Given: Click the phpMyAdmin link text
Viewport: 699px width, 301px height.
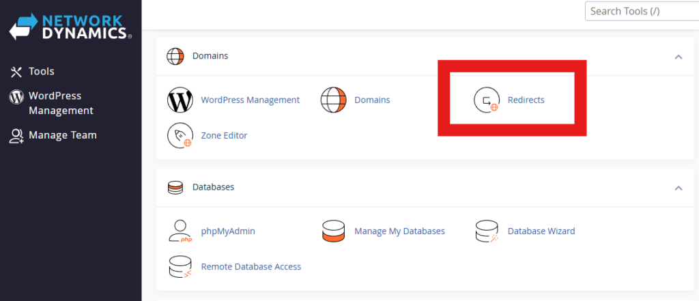Looking at the screenshot, I should 227,231.
